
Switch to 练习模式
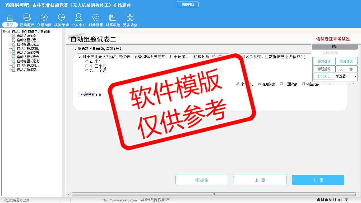click(x=324, y=62)
